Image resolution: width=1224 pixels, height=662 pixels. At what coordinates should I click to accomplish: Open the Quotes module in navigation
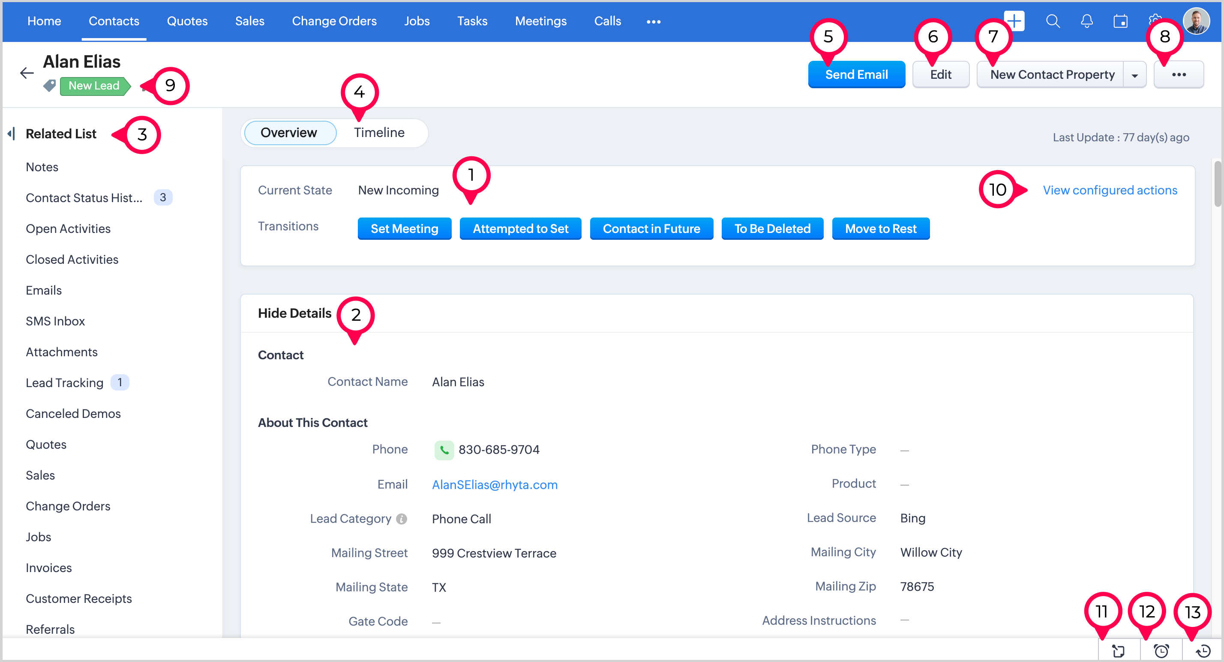pyautogui.click(x=187, y=21)
